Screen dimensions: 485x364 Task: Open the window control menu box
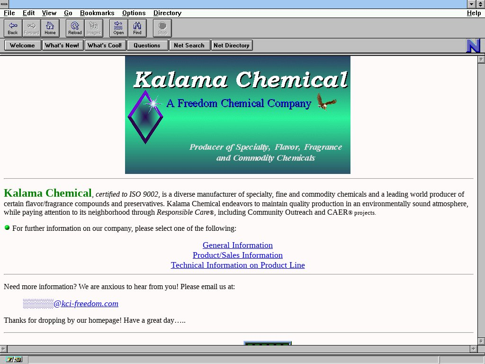(4, 4)
